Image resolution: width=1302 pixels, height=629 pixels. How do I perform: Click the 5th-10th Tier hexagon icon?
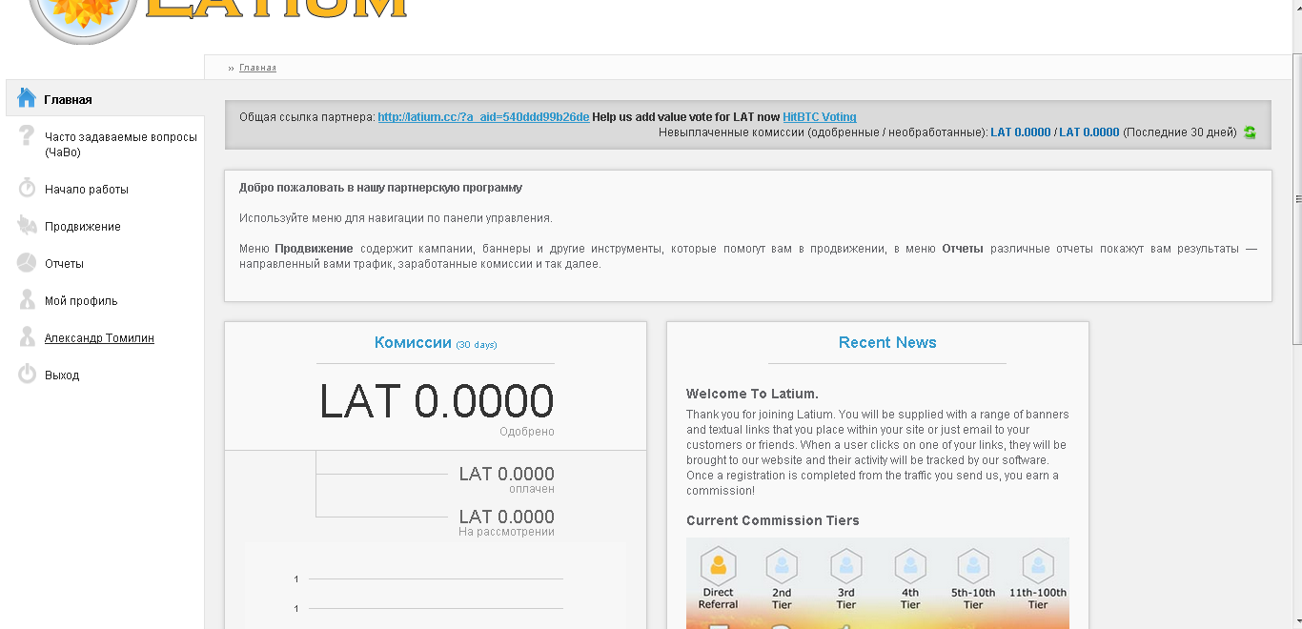pos(973,566)
